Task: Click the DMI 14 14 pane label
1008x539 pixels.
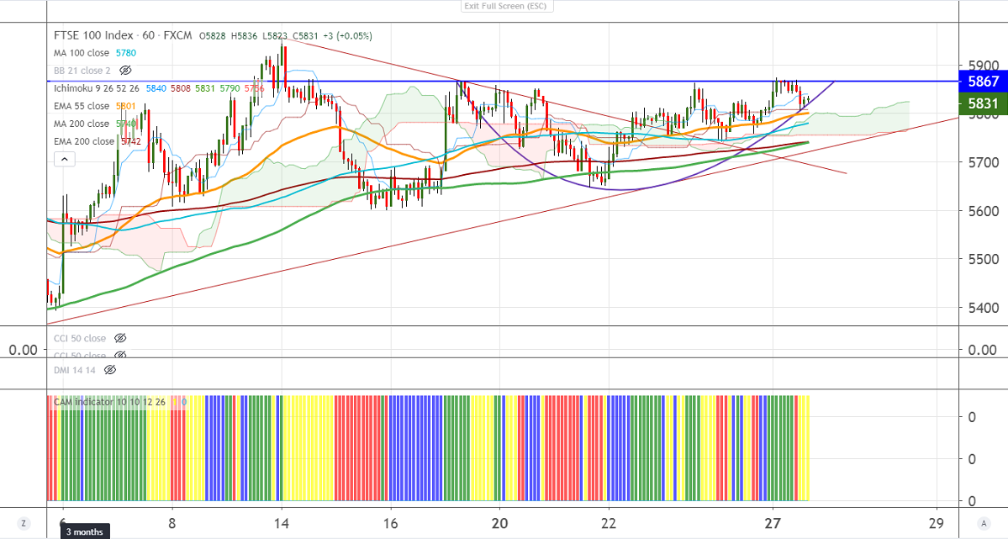Action: (x=75, y=370)
